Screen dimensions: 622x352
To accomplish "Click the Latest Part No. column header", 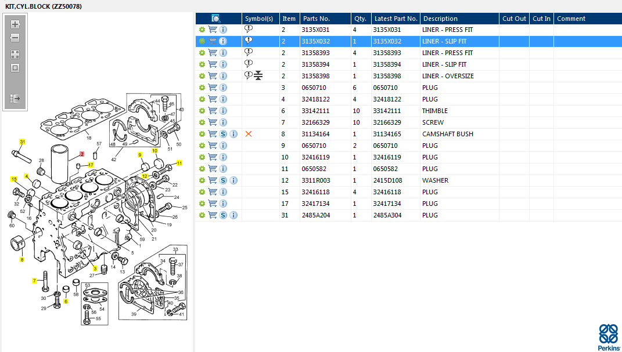I will point(396,19).
